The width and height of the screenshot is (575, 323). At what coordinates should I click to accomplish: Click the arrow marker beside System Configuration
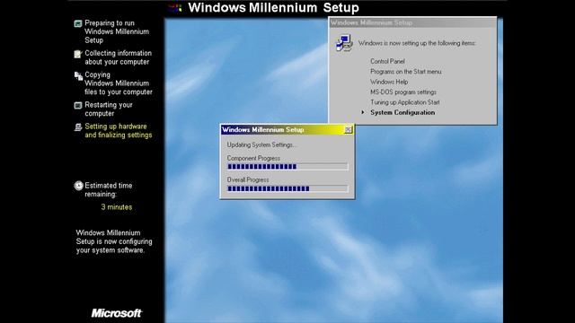[x=363, y=112]
